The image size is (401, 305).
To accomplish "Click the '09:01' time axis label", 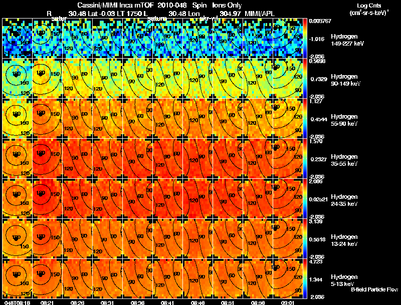I will [x=287, y=302].
